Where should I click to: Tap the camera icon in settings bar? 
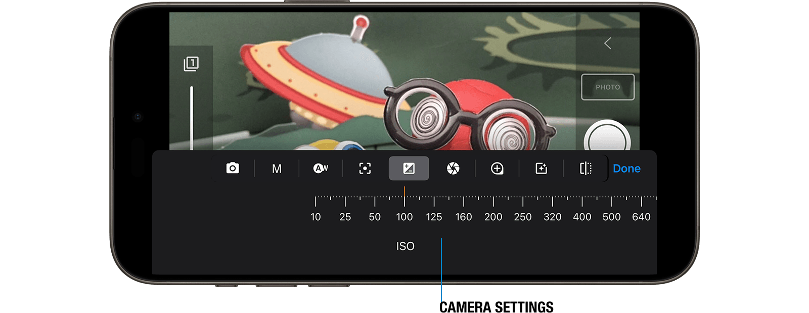[233, 168]
